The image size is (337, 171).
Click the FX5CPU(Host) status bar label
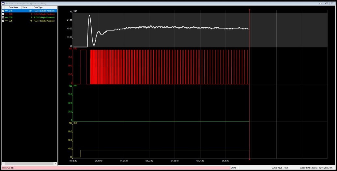[x=8, y=168]
